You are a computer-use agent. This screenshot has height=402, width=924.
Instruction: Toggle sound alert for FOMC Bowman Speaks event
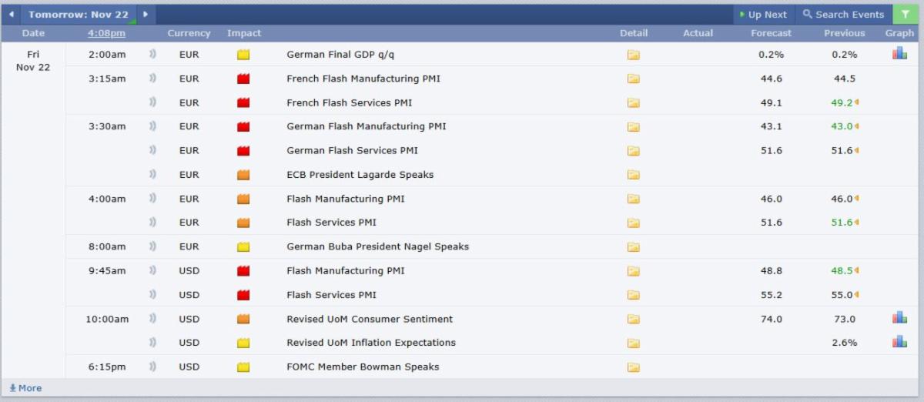pyautogui.click(x=152, y=367)
